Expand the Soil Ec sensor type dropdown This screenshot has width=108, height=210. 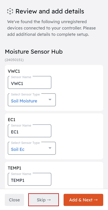point(32,148)
